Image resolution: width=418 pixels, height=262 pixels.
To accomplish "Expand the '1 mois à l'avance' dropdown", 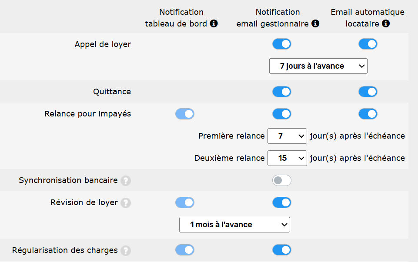I will (x=234, y=225).
